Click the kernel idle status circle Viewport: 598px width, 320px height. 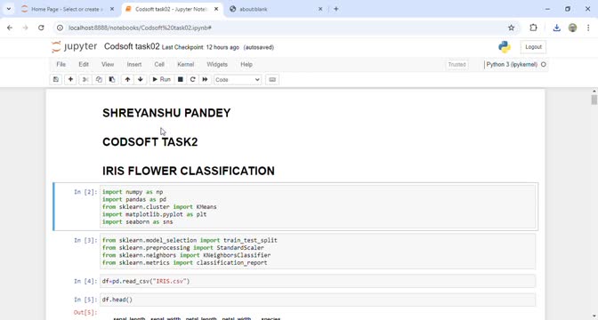tap(544, 64)
